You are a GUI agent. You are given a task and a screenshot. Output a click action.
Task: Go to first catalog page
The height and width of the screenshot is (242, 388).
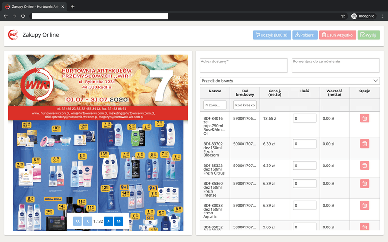coord(78,221)
